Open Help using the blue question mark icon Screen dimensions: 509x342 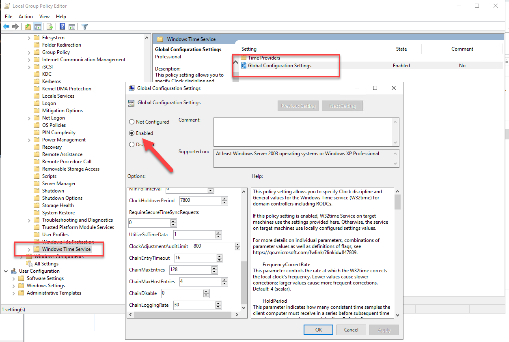(x=62, y=27)
